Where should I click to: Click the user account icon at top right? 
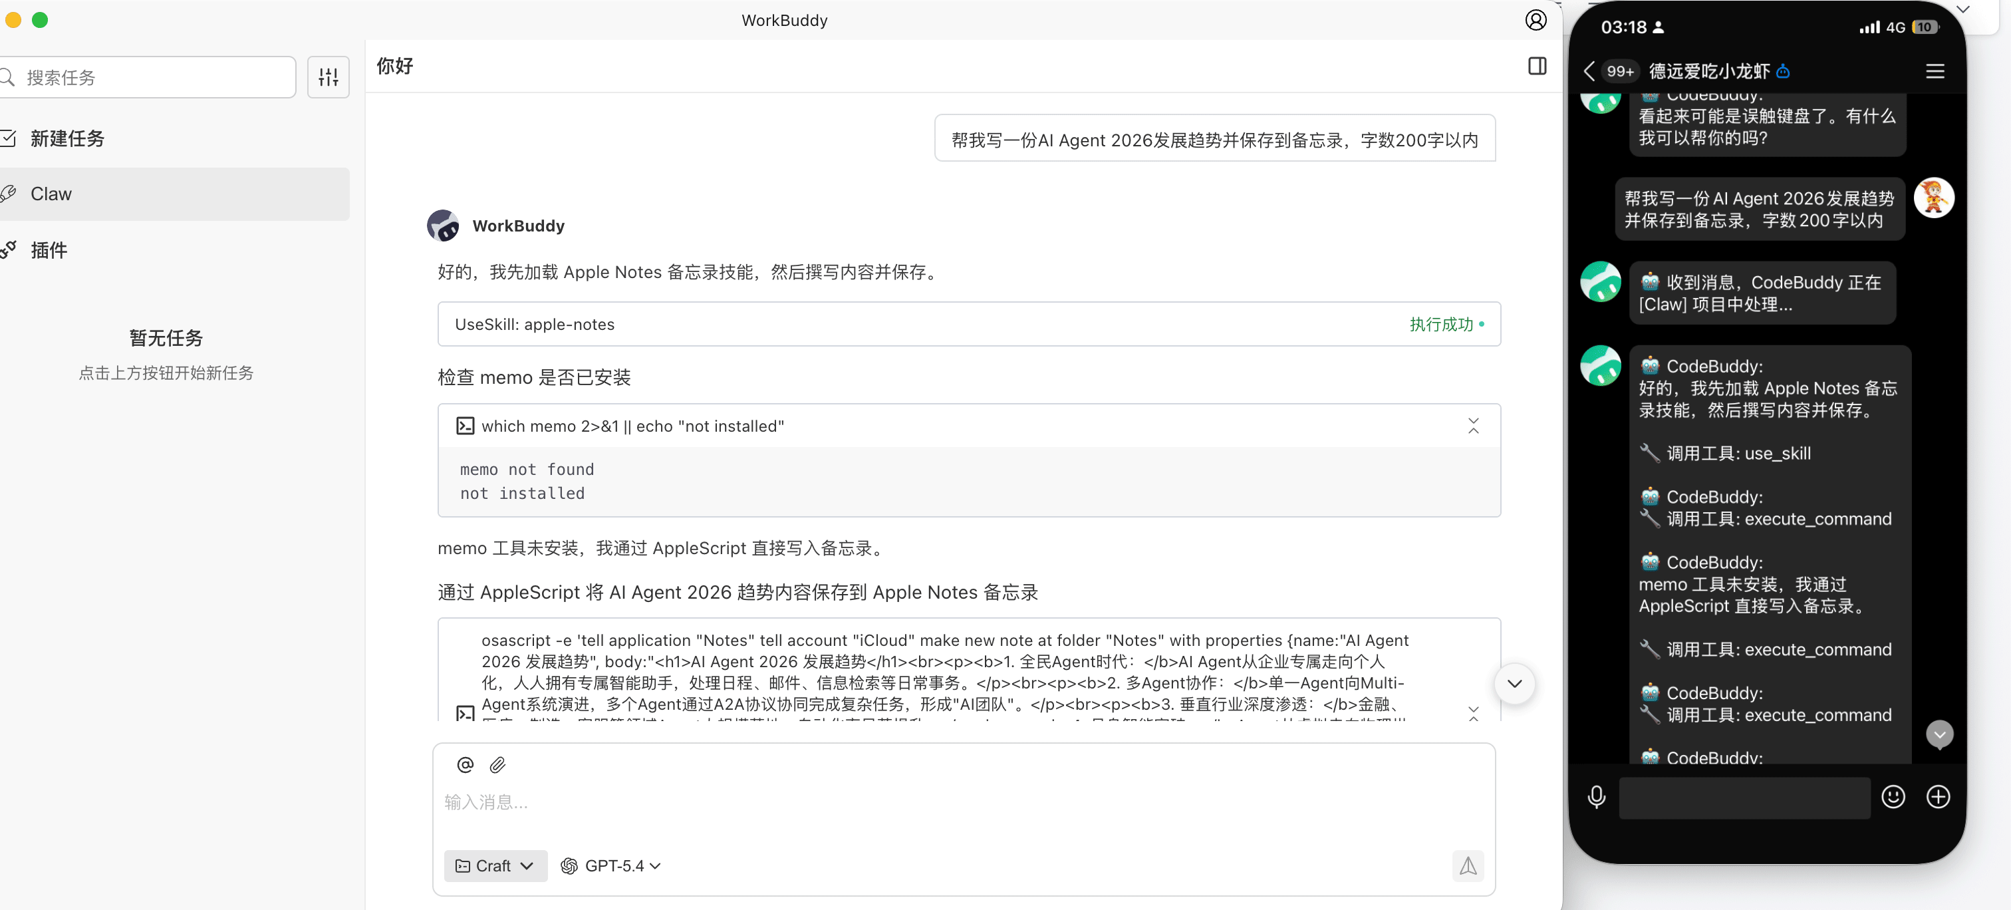pyautogui.click(x=1536, y=21)
